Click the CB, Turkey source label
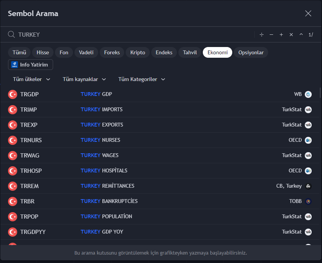This screenshot has width=322, height=263. point(289,186)
